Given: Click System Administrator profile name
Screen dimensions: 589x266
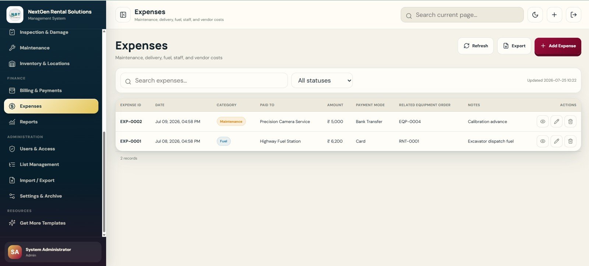Looking at the screenshot, I should (48, 249).
